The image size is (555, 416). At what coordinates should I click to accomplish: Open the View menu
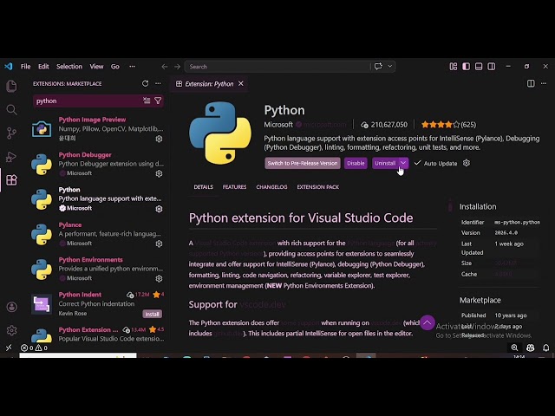[96, 66]
